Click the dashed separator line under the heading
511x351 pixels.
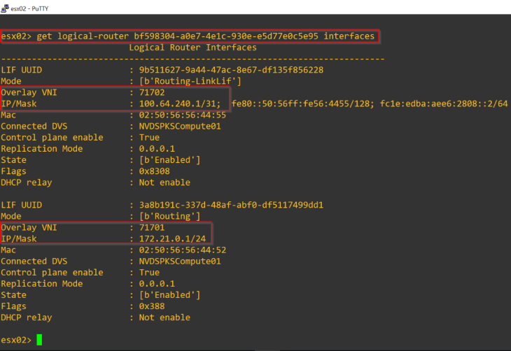(231, 59)
